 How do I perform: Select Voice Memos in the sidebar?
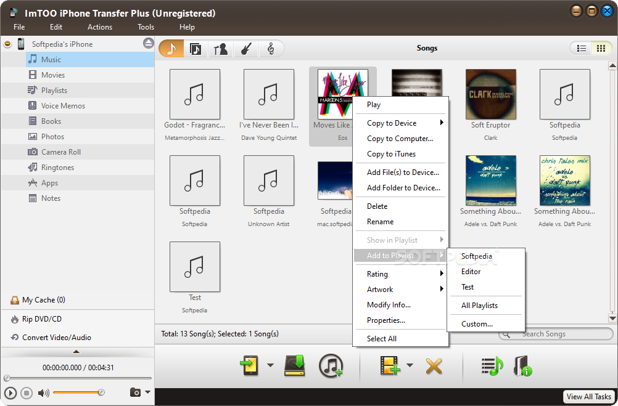78,105
